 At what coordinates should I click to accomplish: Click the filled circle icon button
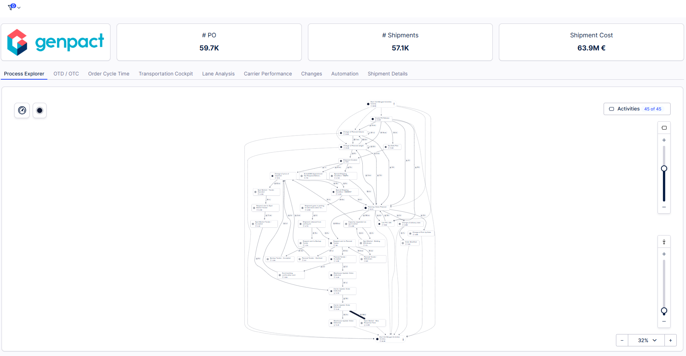pyautogui.click(x=40, y=110)
